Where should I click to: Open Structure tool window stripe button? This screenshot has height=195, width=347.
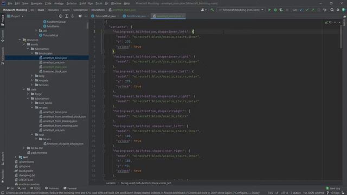coord(3,158)
